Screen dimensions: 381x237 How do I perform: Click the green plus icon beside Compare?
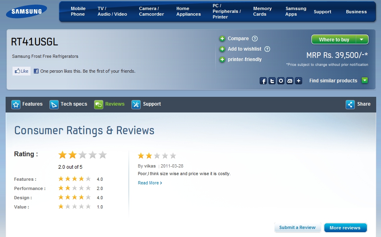[222, 39]
